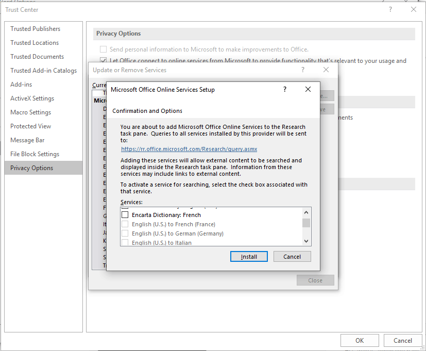The height and width of the screenshot is (351, 426).
Task: Click help icon in Online Services Setup
Action: [x=285, y=89]
